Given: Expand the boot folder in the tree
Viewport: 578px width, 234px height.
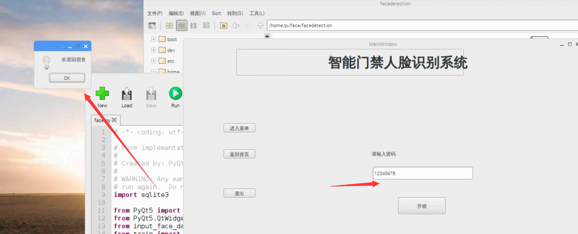Looking at the screenshot, I should coord(153,39).
